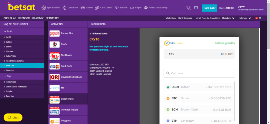
Task: Select the Visa Kredi Kartı logo
Action: coord(54,66)
